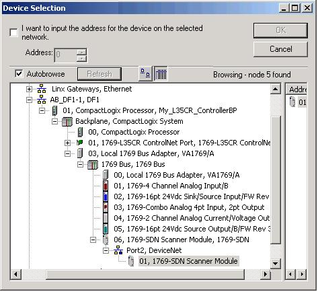Screen dimensions: 318x292
Task: Click the tree vertical scrollbar up arrow
Action: tap(275, 89)
